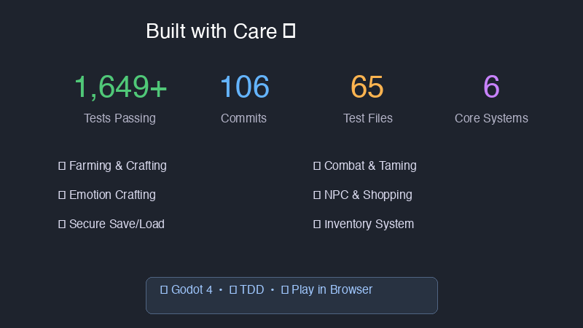Click the TDD label in the footer

tap(251, 290)
